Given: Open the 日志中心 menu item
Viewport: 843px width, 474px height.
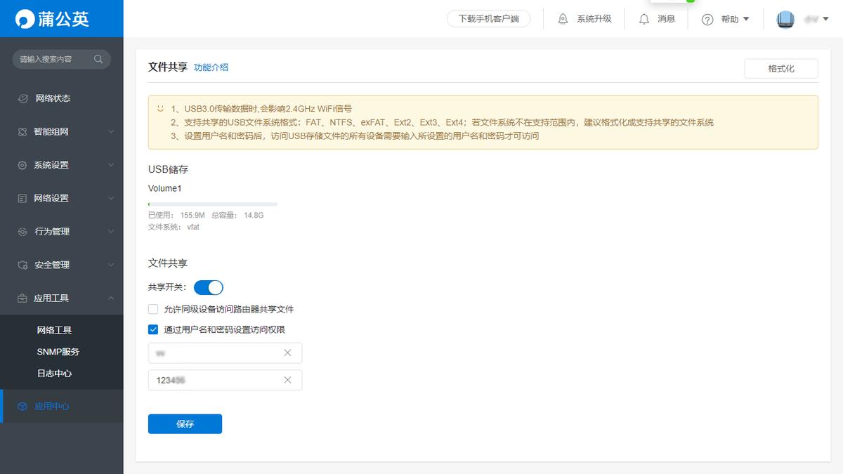Looking at the screenshot, I should tap(54, 373).
